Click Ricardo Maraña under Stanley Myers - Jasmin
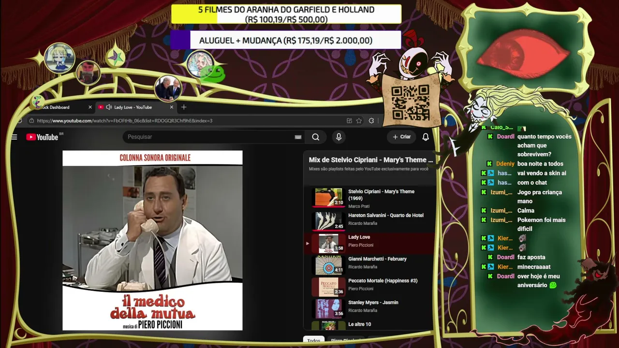Image resolution: width=619 pixels, height=348 pixels. [363, 310]
